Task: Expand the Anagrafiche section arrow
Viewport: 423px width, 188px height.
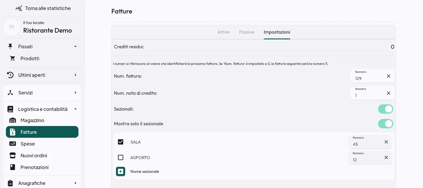Action: (x=75, y=183)
